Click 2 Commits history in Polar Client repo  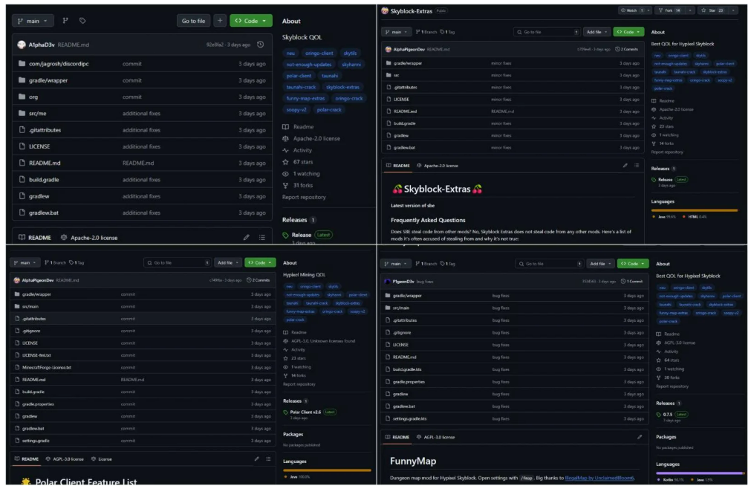259,280
